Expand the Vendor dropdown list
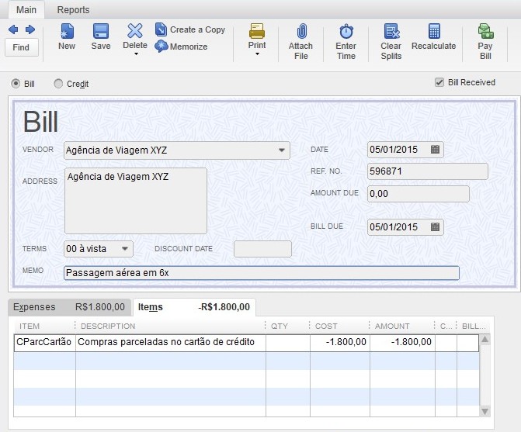This screenshot has height=432, width=521. point(281,150)
